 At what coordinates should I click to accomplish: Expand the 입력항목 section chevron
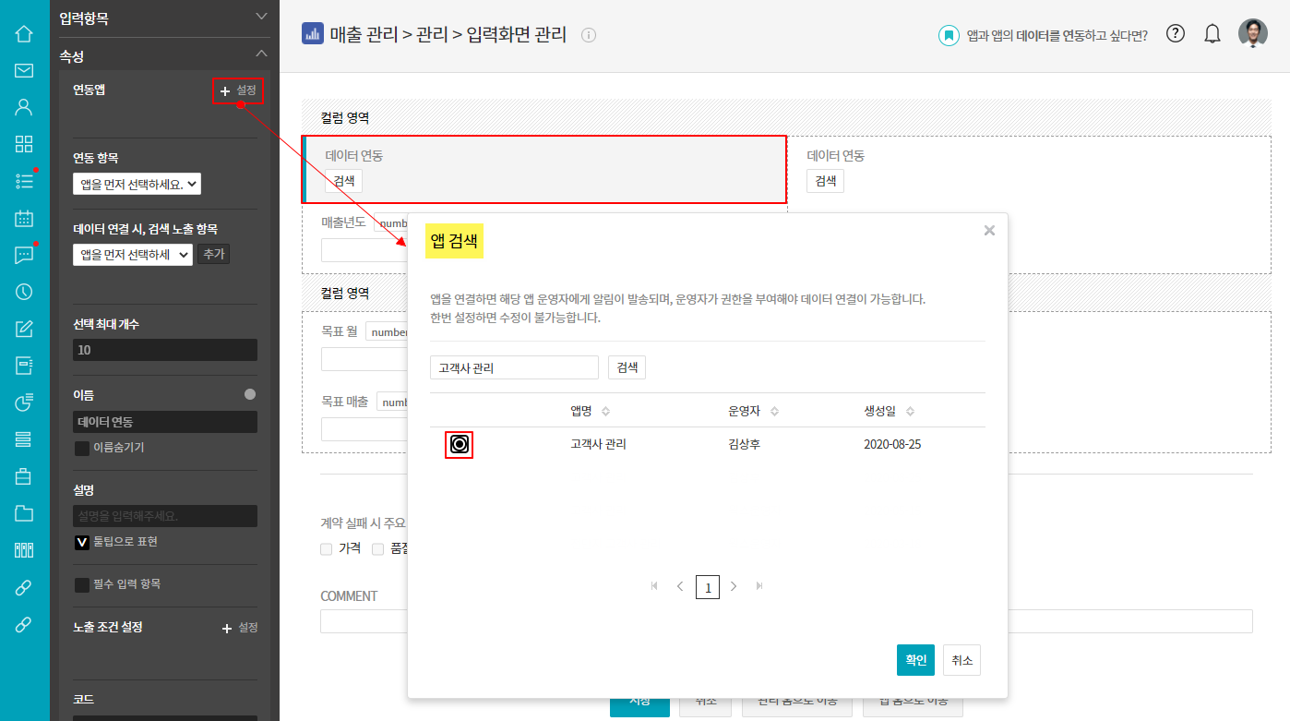261,17
